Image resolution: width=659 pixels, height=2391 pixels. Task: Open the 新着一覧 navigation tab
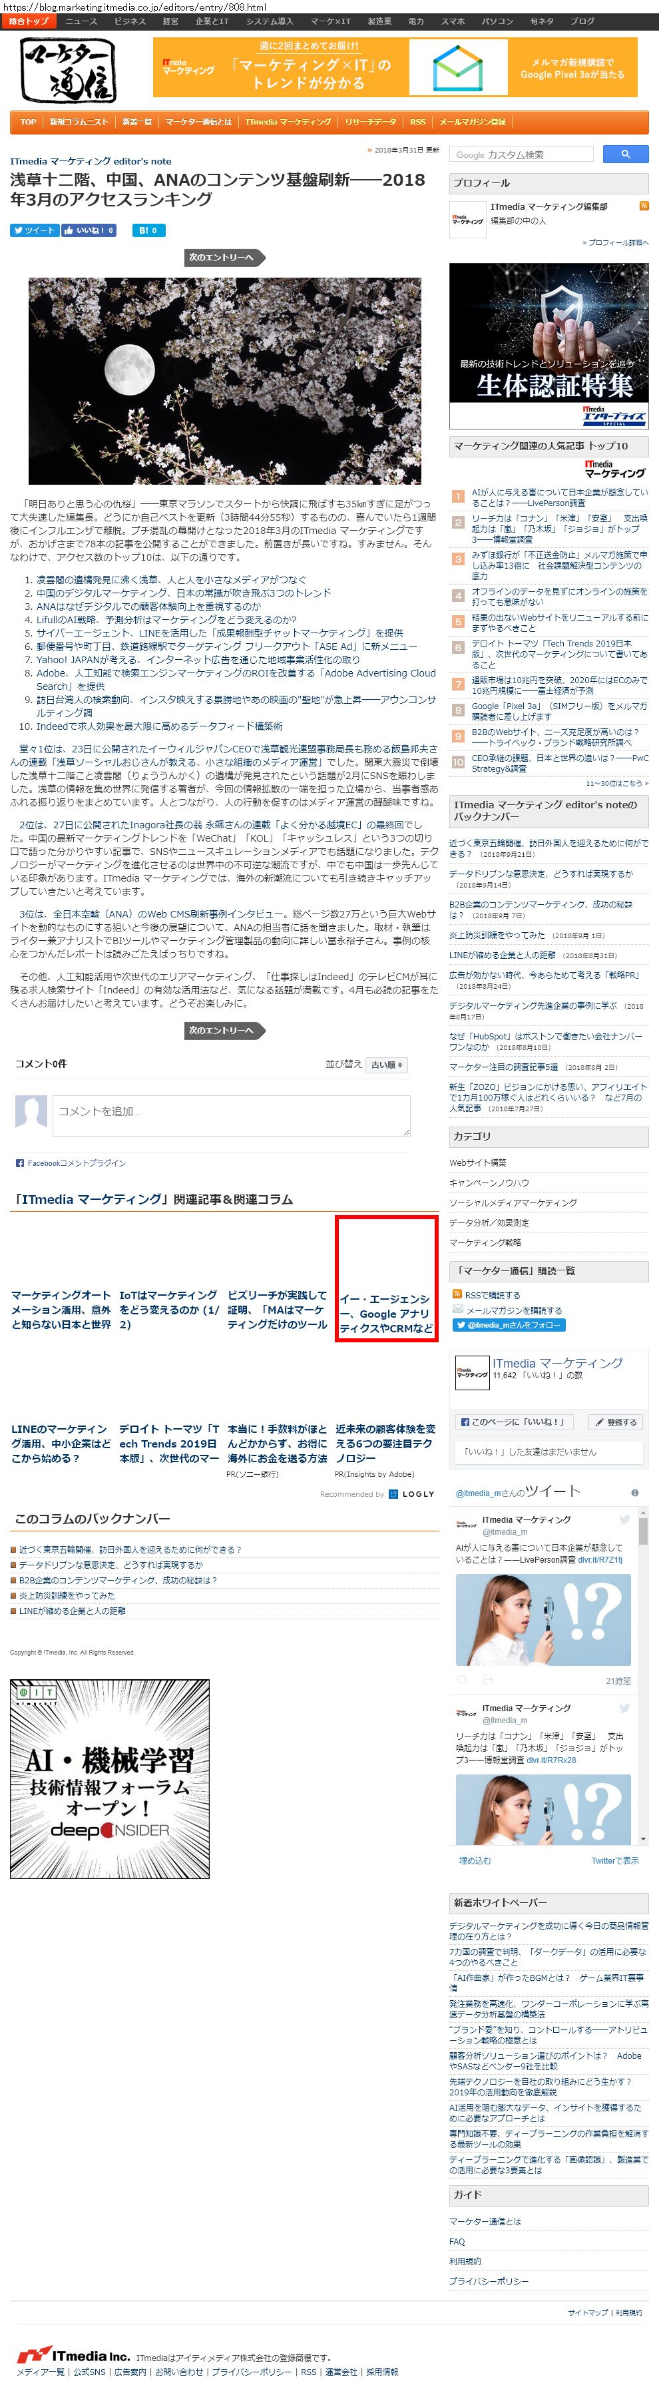136,122
